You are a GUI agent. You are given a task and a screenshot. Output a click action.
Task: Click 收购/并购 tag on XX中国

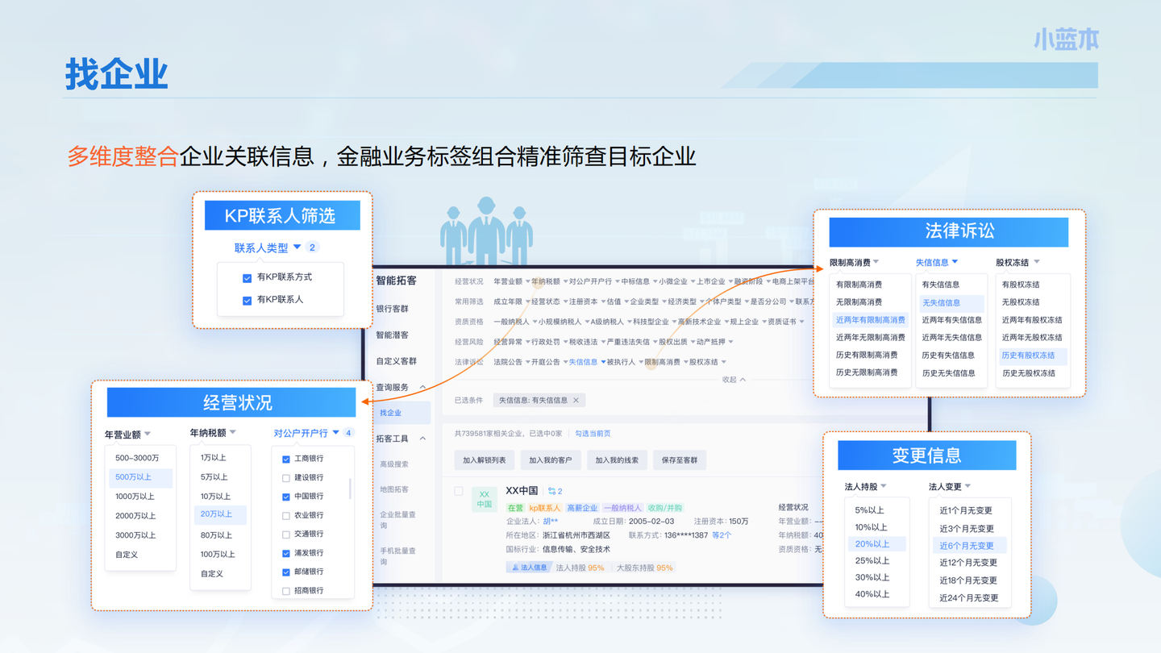[x=665, y=508]
